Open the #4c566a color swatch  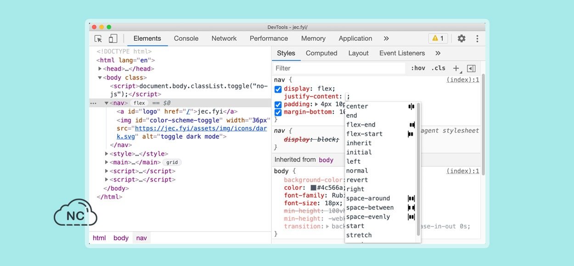(314, 188)
